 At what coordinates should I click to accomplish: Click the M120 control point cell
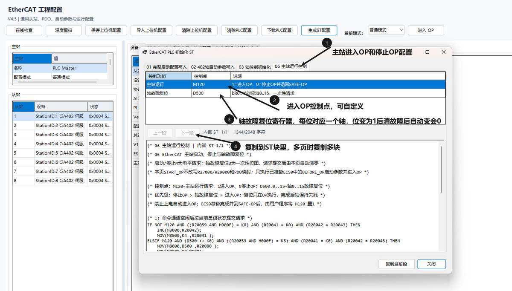coord(211,84)
